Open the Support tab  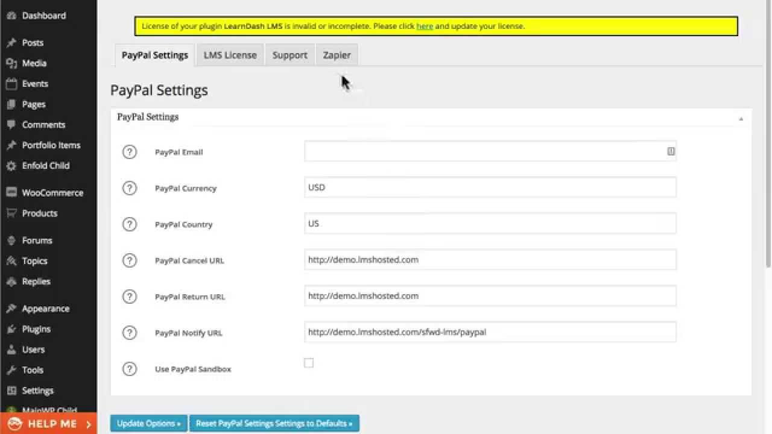coord(289,55)
